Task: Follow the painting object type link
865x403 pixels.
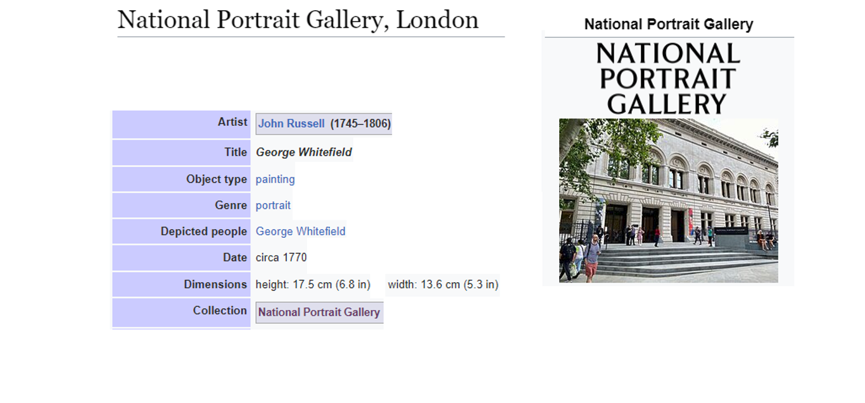Action: 275,179
